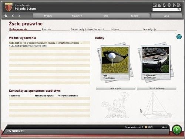Image resolution: width=185 pixels, height=139 pixels.
Task: Go back with the left arrow
Action: click(13, 16)
